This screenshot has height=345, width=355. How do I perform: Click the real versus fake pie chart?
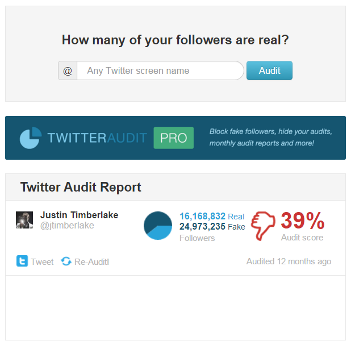[x=158, y=226]
